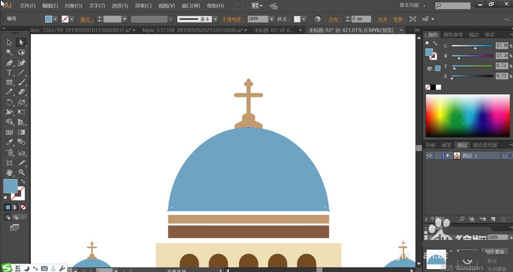Set paint mode to solid Color
This screenshot has width=513, height=272.
coord(8,207)
